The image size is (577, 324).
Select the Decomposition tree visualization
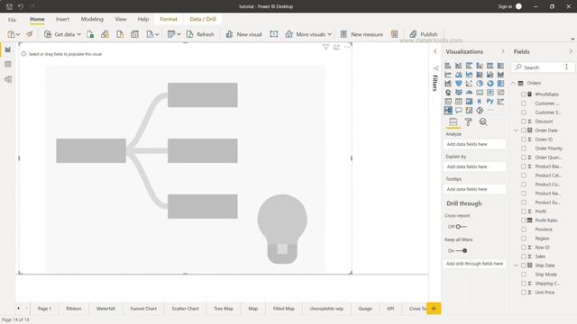point(448,110)
